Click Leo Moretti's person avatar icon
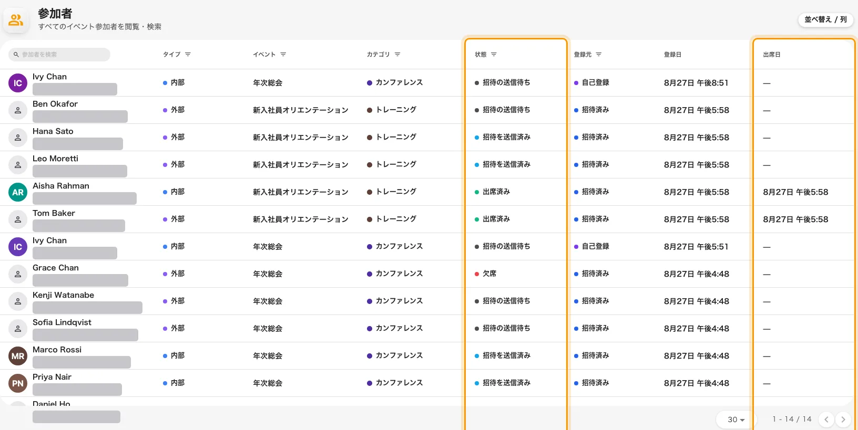 tap(18, 165)
